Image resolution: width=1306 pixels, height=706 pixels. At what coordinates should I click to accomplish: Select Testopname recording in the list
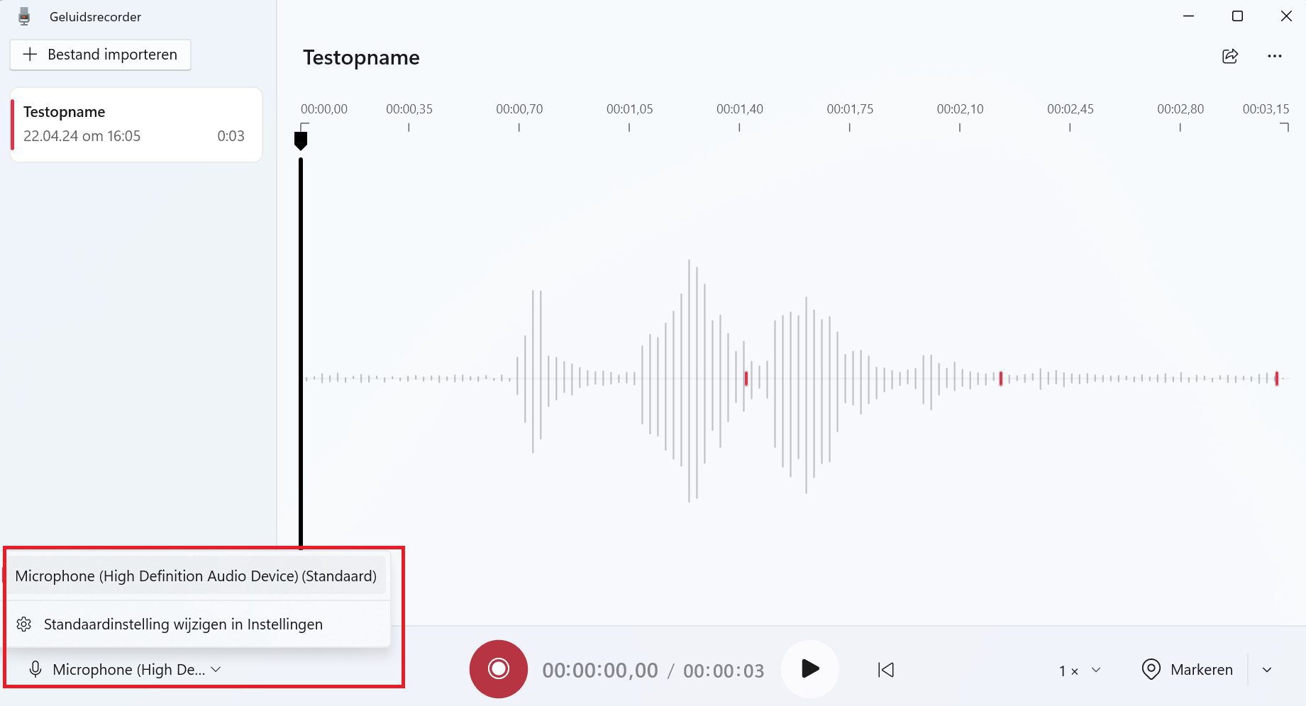pos(135,124)
